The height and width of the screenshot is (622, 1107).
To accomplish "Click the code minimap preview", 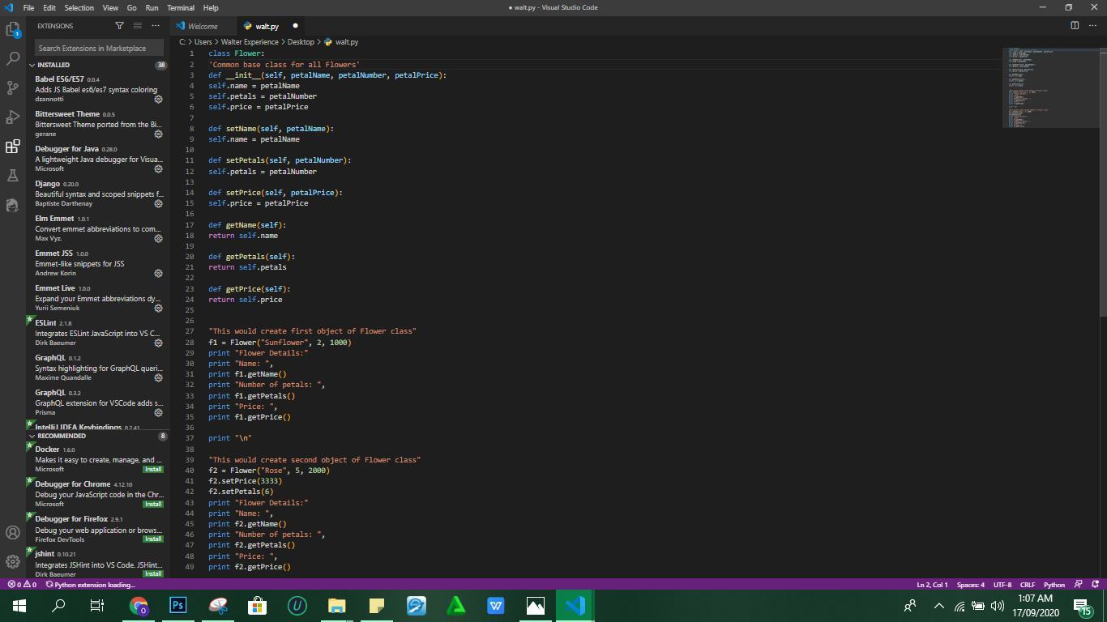I will [1051, 87].
